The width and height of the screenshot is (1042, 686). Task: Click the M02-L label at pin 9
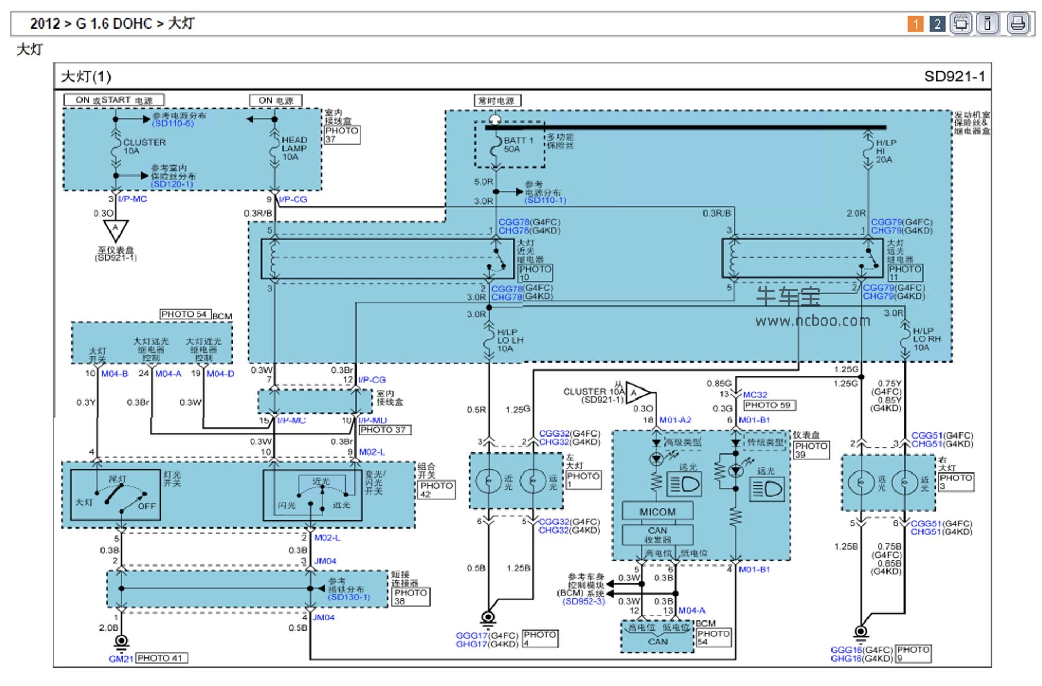coord(372,452)
